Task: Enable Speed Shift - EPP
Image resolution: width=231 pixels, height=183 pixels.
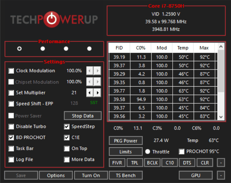Action: point(12,104)
